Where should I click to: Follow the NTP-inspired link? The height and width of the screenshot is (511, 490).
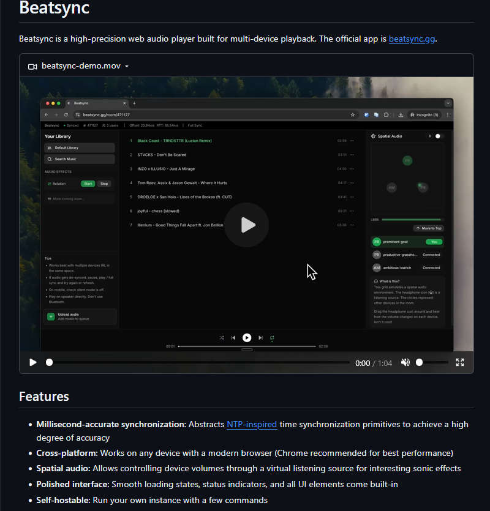[252, 424]
